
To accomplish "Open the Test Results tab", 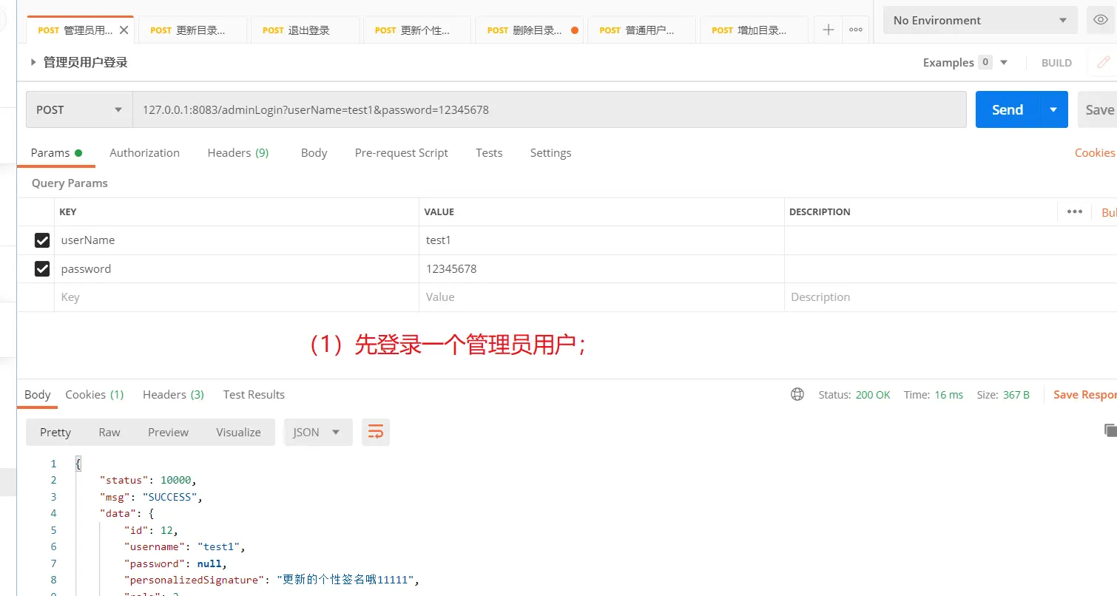I will coord(254,395).
